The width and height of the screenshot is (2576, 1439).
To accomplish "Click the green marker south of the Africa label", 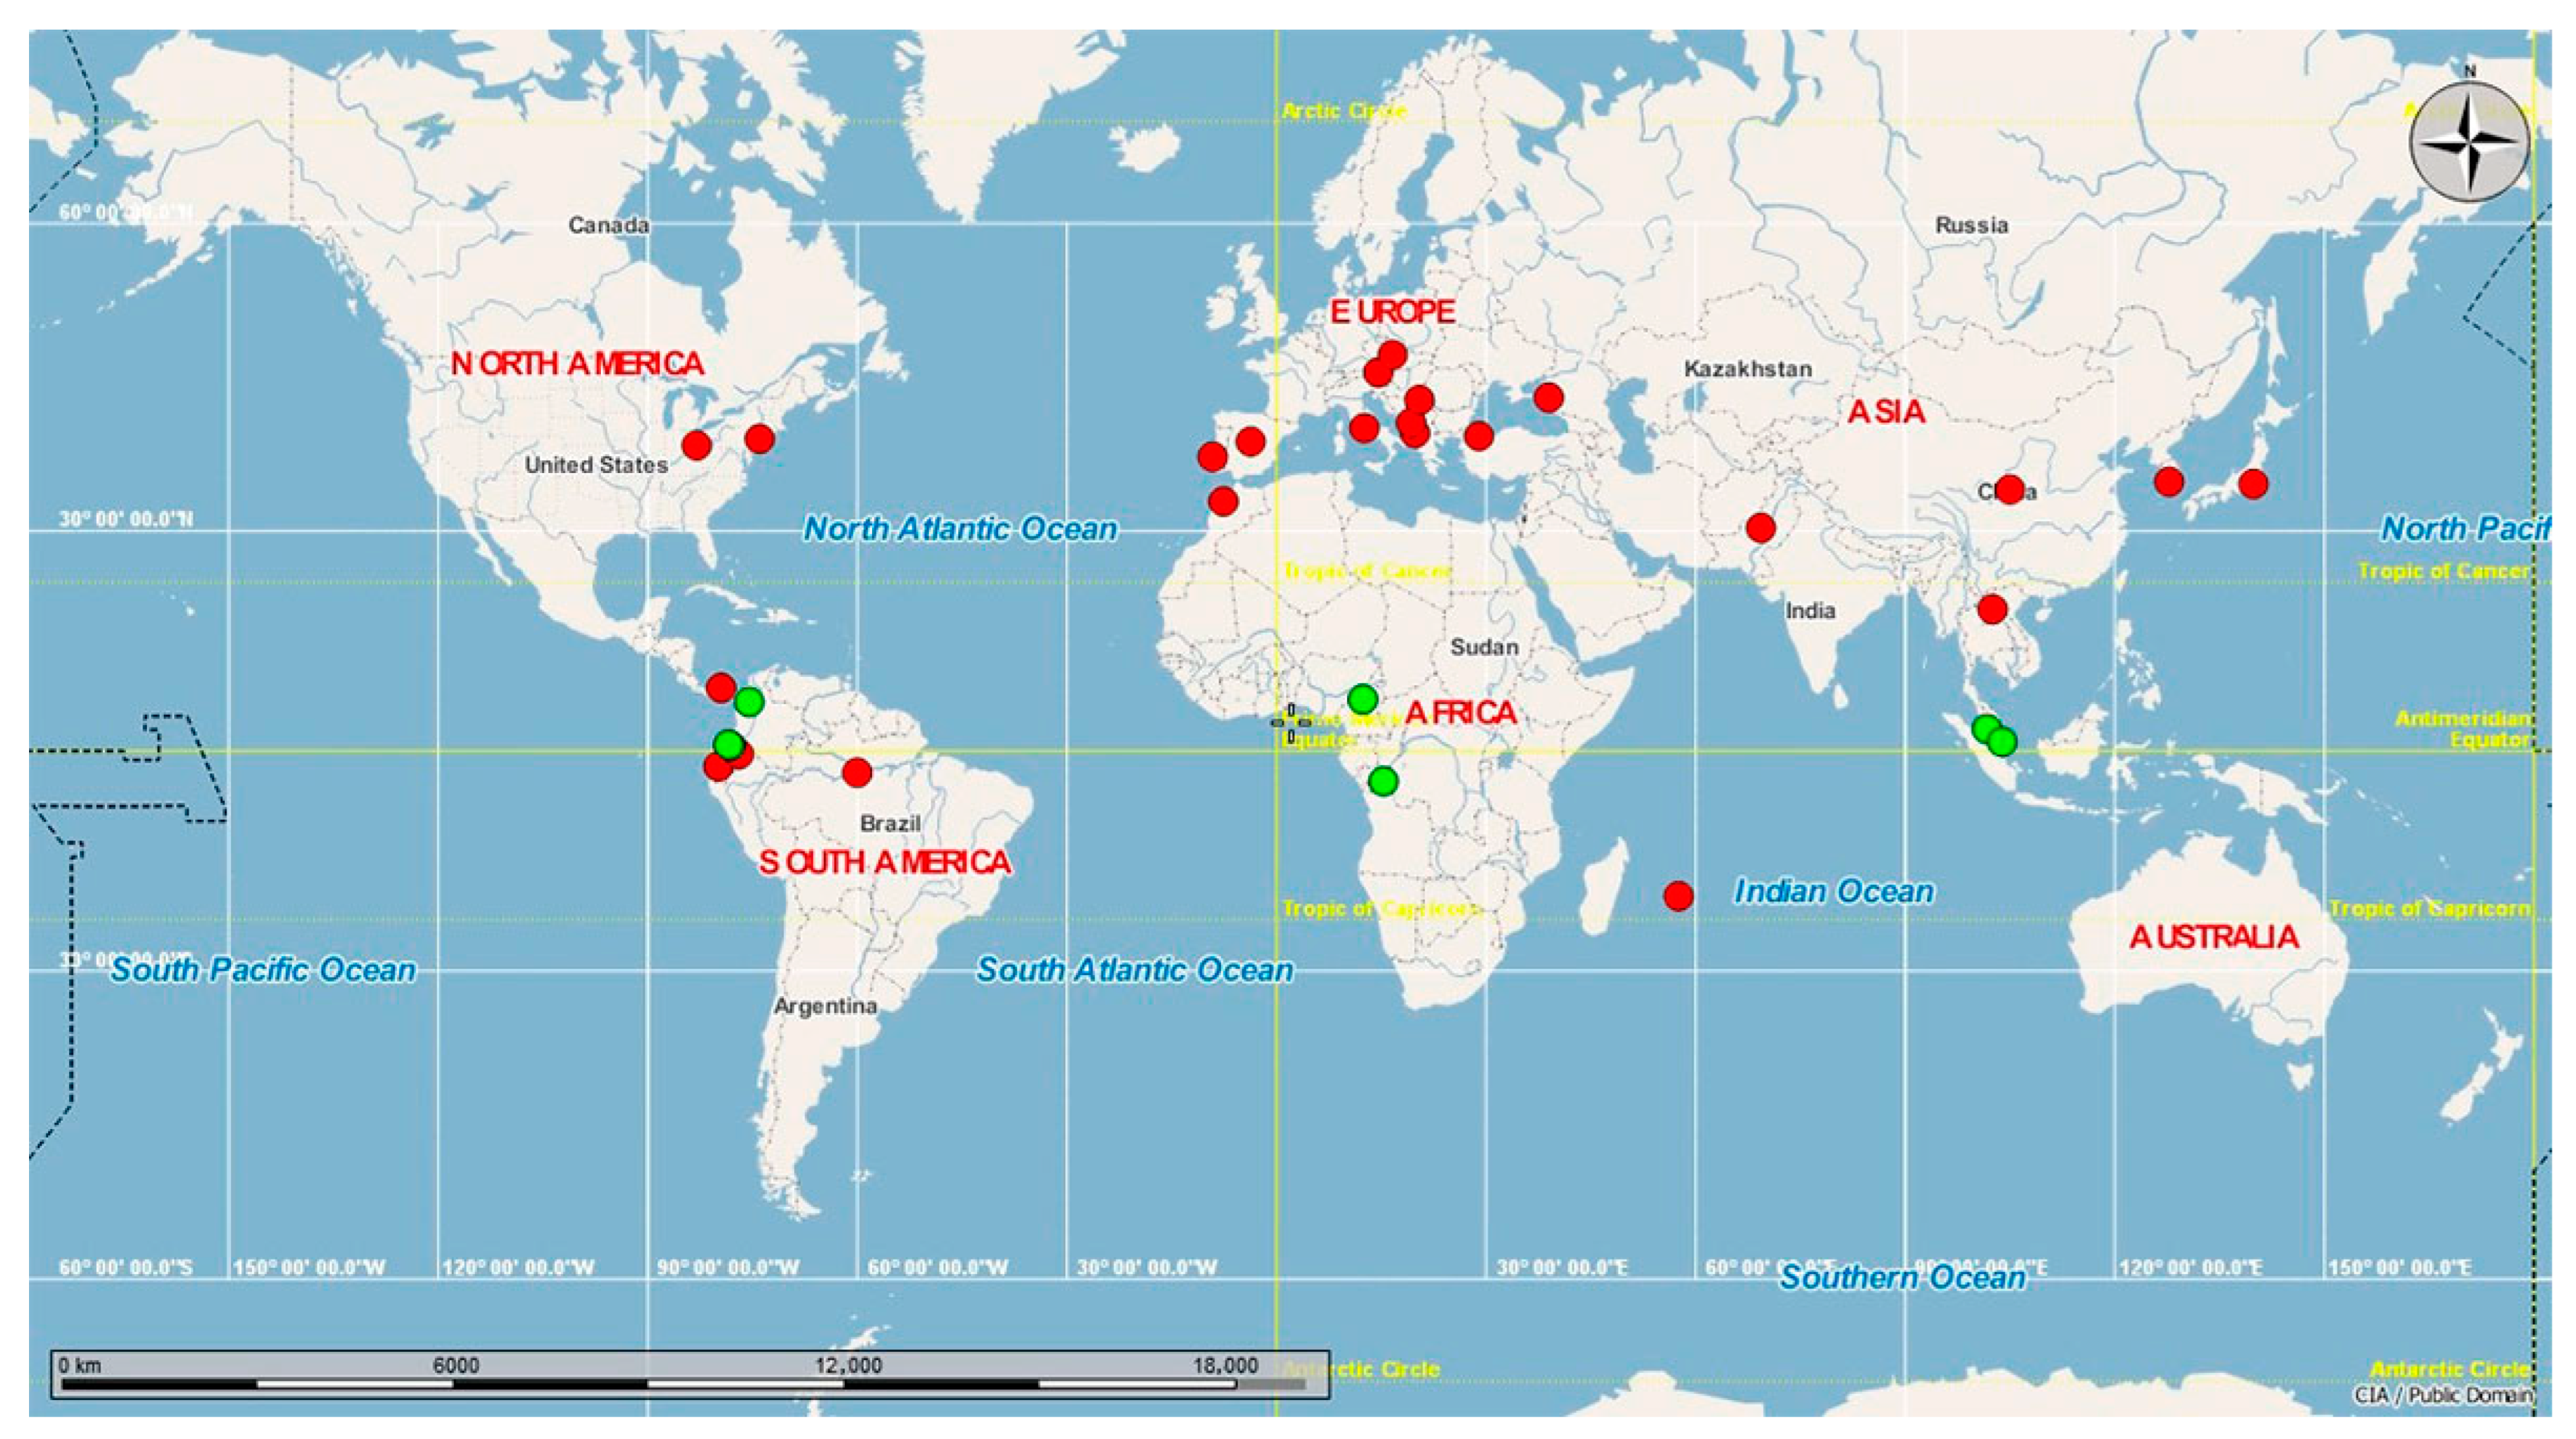I will (1382, 780).
